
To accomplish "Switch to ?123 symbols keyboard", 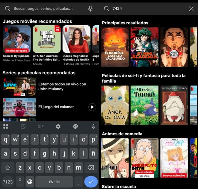I will point(8,182).
